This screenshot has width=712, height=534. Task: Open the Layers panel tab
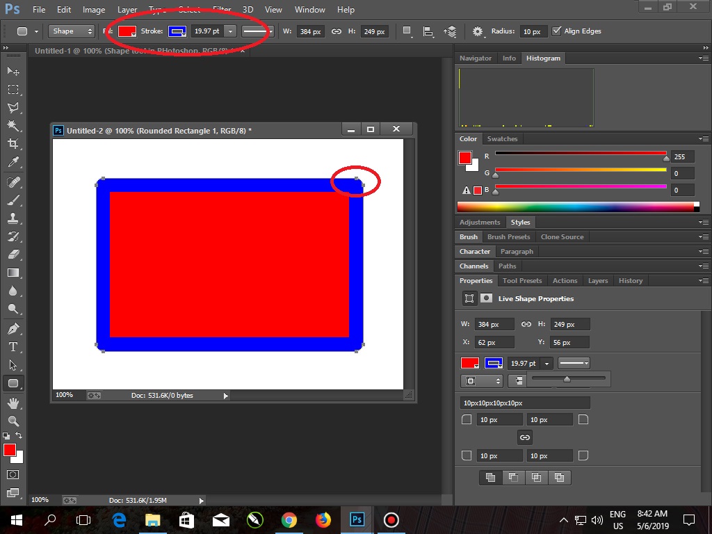tap(598, 280)
